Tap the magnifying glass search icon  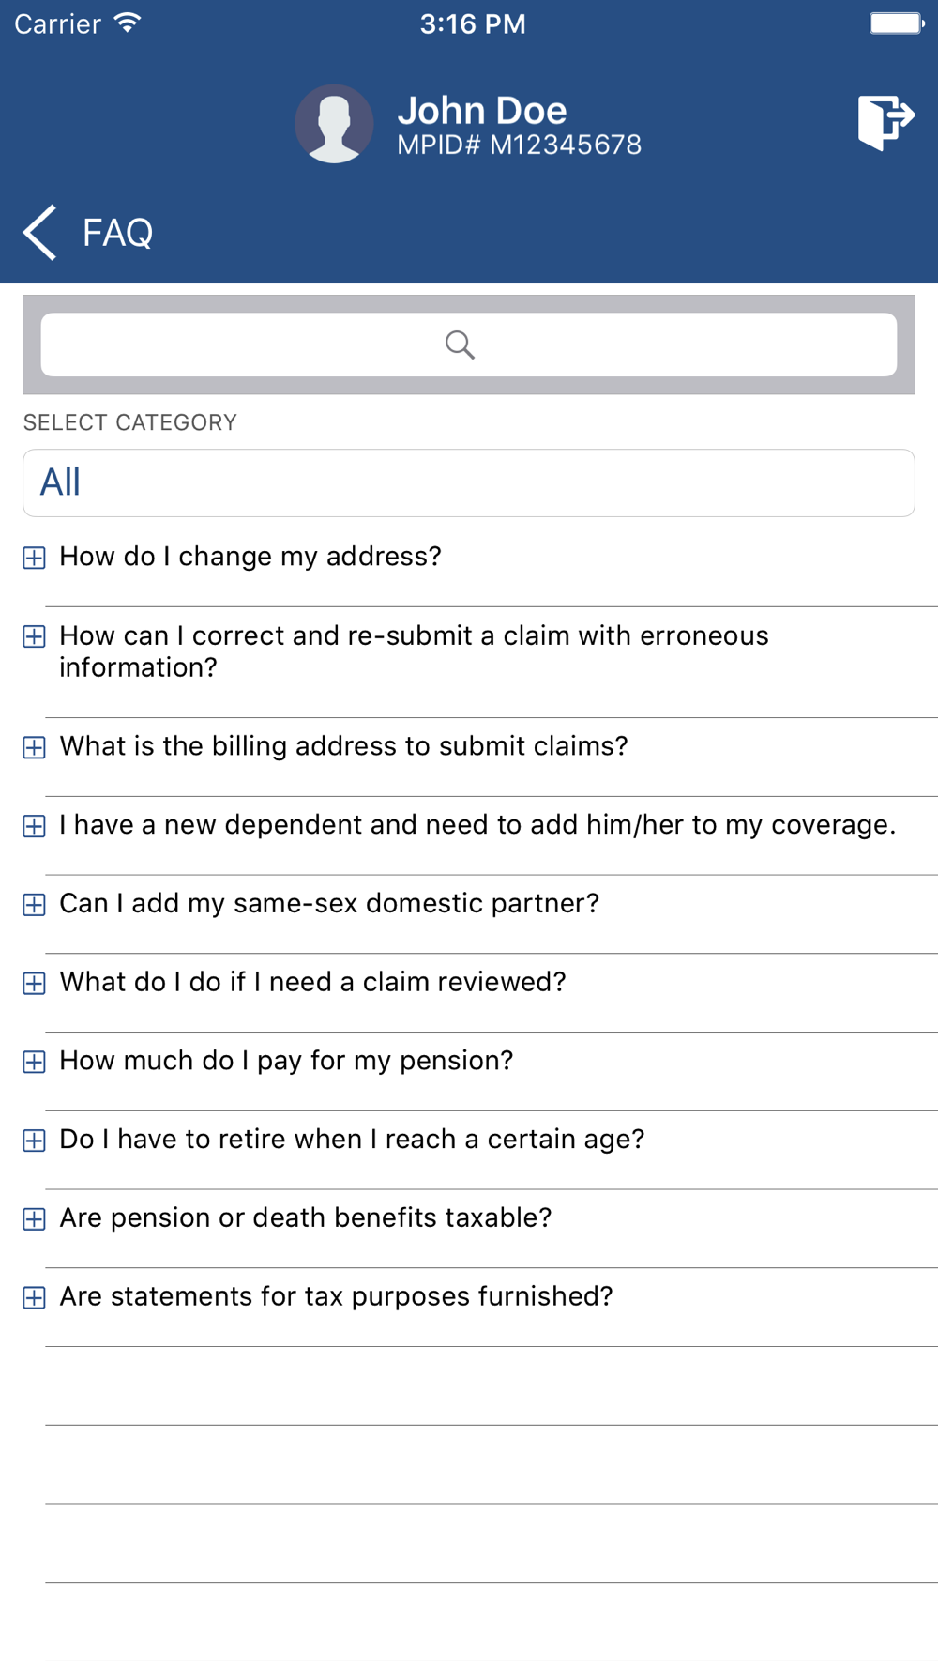460,345
